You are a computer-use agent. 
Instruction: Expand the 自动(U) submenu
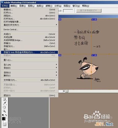29,72
